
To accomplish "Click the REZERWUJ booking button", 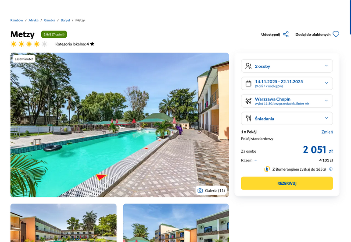I will pyautogui.click(x=287, y=183).
